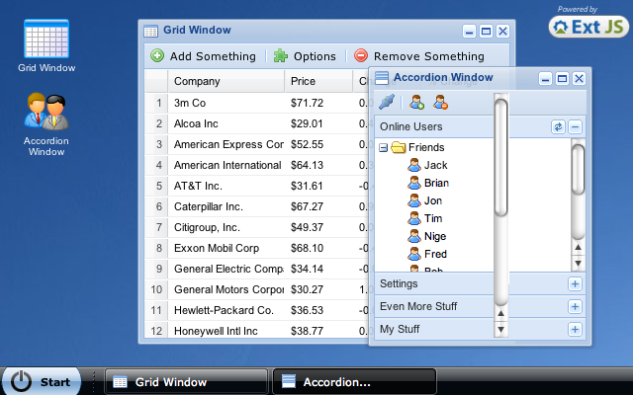Click the Add Something button label
The height and width of the screenshot is (395, 633).
click(213, 56)
